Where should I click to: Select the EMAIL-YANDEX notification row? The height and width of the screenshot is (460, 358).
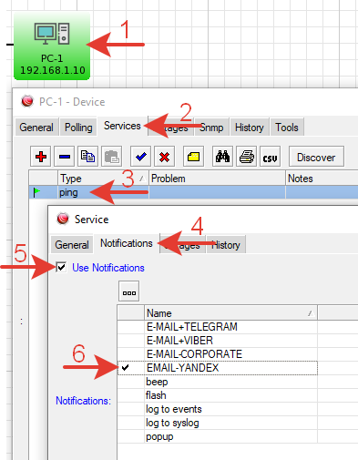click(218, 368)
